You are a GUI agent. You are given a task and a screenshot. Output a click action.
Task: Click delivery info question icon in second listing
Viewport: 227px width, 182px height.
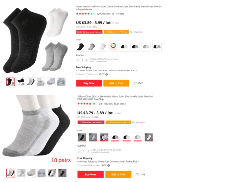(x=108, y=166)
